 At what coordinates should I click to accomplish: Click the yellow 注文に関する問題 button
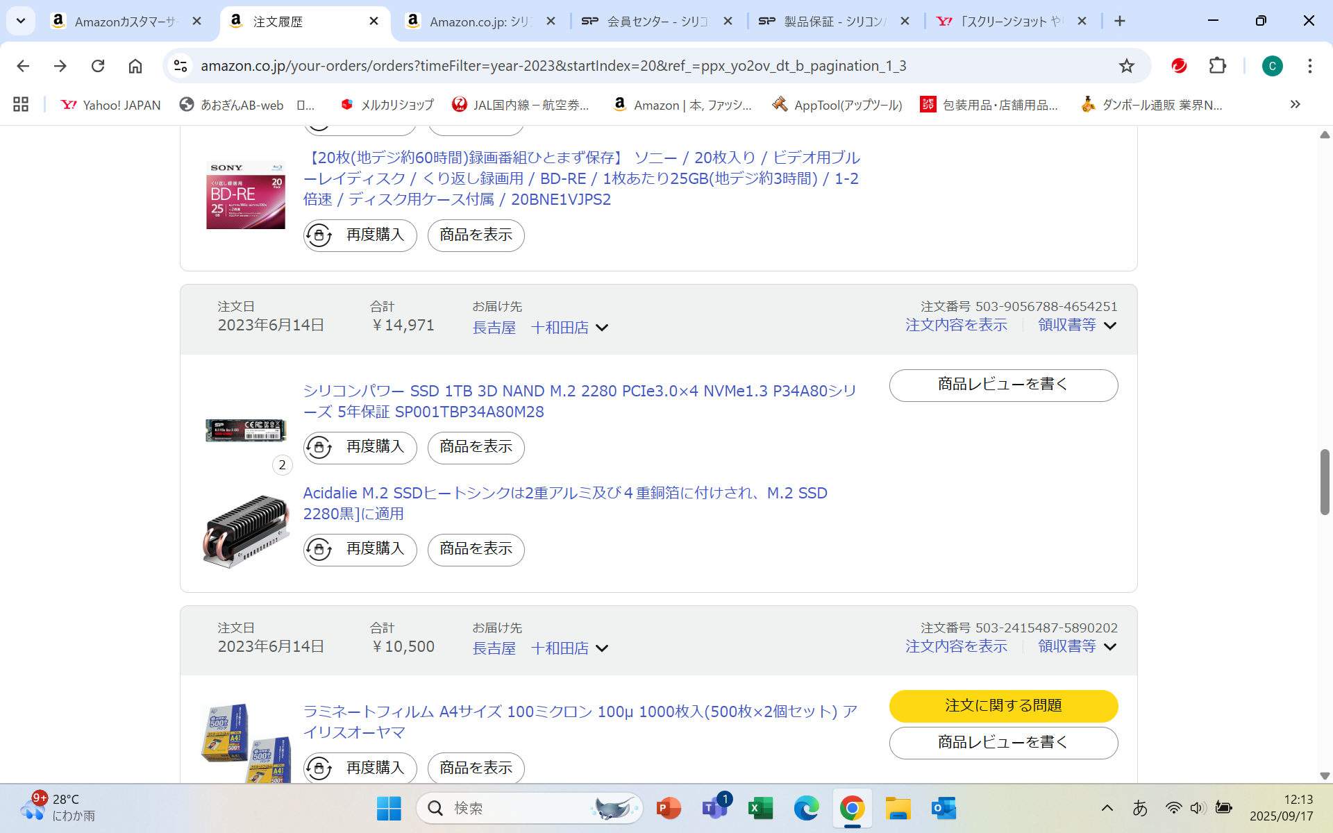click(1003, 706)
